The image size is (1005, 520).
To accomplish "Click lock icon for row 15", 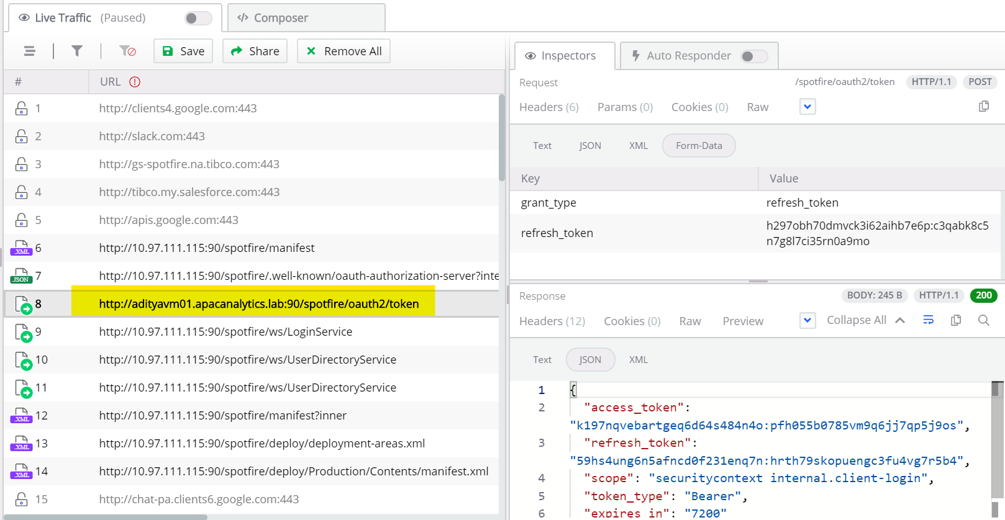I will [x=21, y=500].
